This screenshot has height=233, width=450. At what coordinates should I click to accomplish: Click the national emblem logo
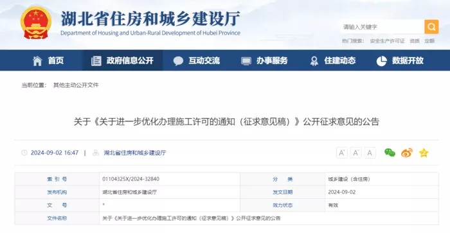[x=36, y=23]
